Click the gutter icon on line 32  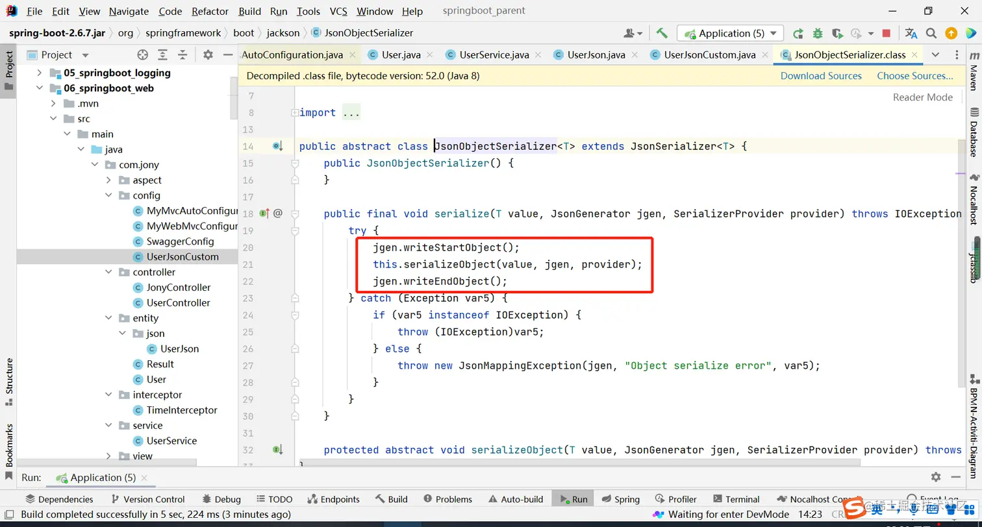(x=278, y=450)
